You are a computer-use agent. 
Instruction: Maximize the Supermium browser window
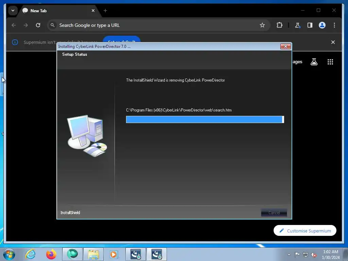point(318,10)
